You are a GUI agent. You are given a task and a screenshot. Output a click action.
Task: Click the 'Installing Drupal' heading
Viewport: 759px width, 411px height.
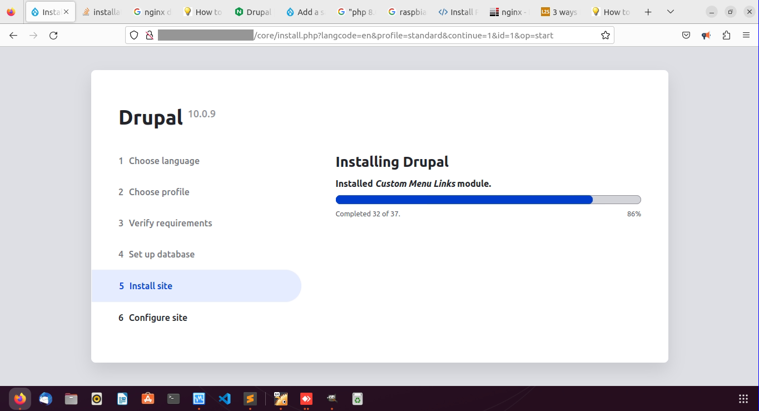coord(392,162)
